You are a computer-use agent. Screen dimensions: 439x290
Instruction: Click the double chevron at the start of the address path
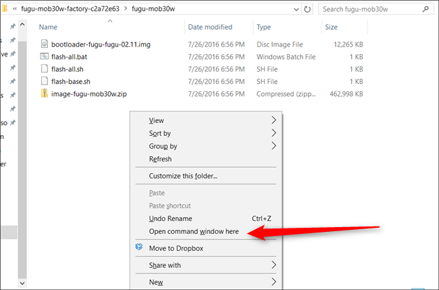(15, 9)
